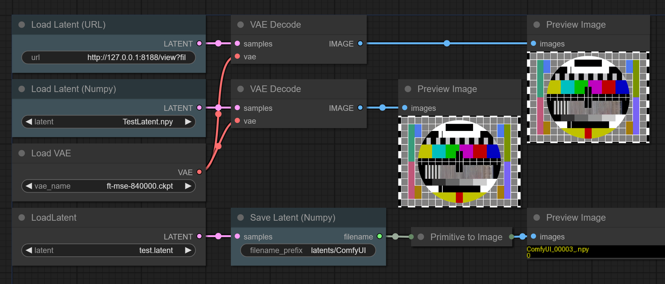The height and width of the screenshot is (284, 665).
Task: Click images input socket of middle Preview Image node
Action: click(x=404, y=108)
